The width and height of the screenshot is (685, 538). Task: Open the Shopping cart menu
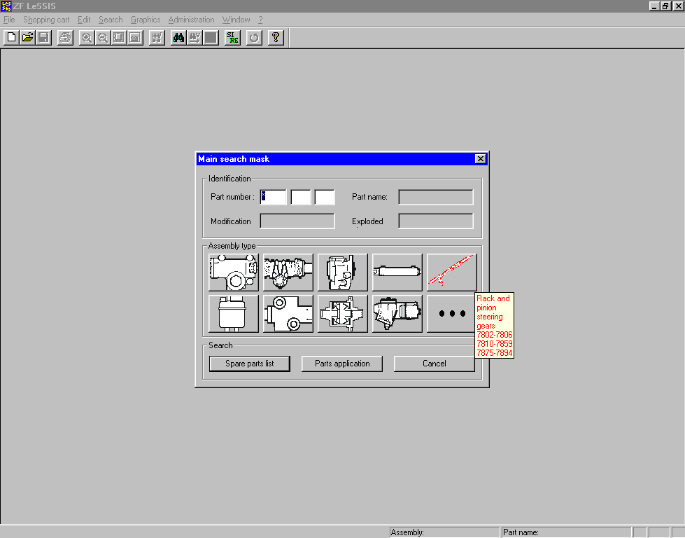click(x=46, y=20)
